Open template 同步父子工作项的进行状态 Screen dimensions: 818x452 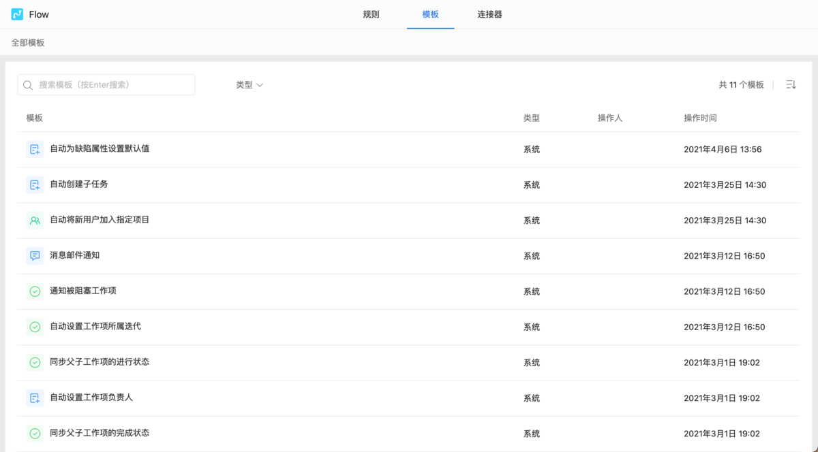click(100, 361)
